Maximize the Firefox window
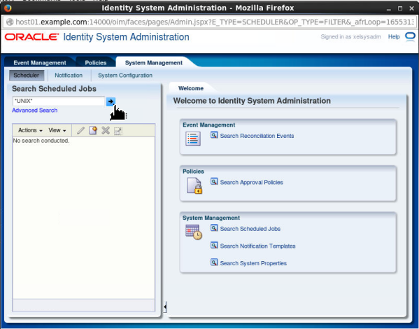The width and height of the screenshot is (419, 329). 400,8
